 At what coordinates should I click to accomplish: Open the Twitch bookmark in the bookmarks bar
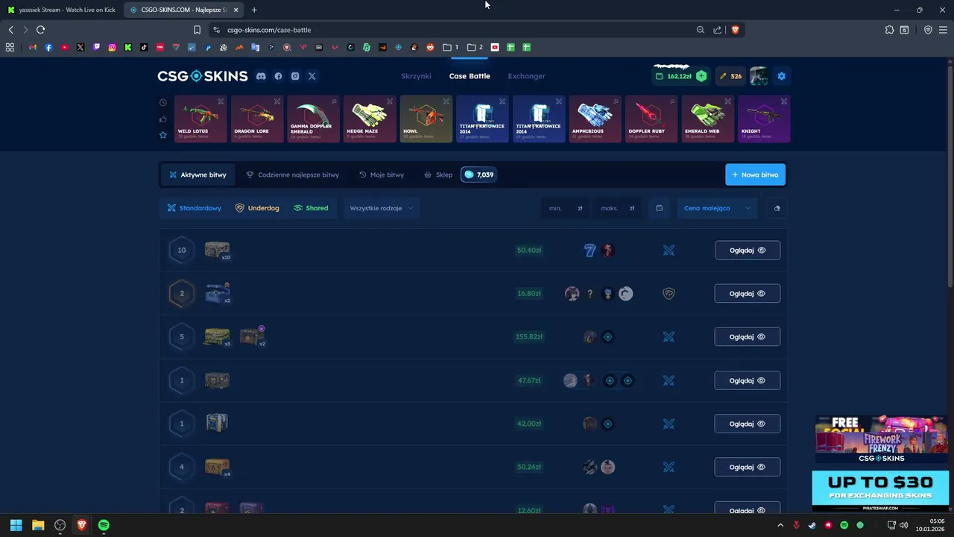click(96, 47)
